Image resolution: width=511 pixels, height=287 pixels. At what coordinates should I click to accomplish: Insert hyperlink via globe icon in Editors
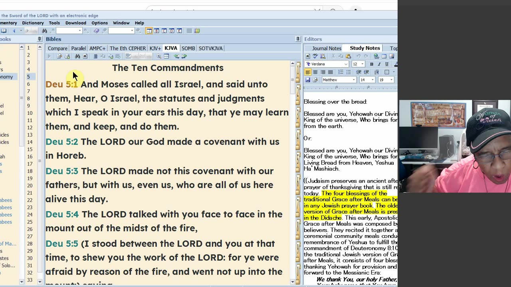tap(376, 56)
